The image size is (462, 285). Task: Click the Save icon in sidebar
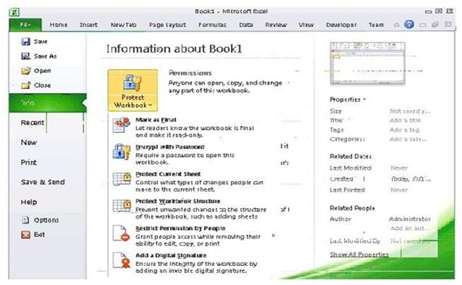[x=26, y=42]
